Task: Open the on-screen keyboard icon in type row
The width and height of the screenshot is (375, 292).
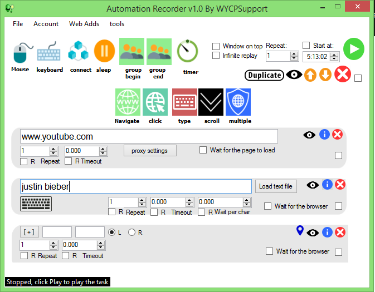Action: coord(36,204)
